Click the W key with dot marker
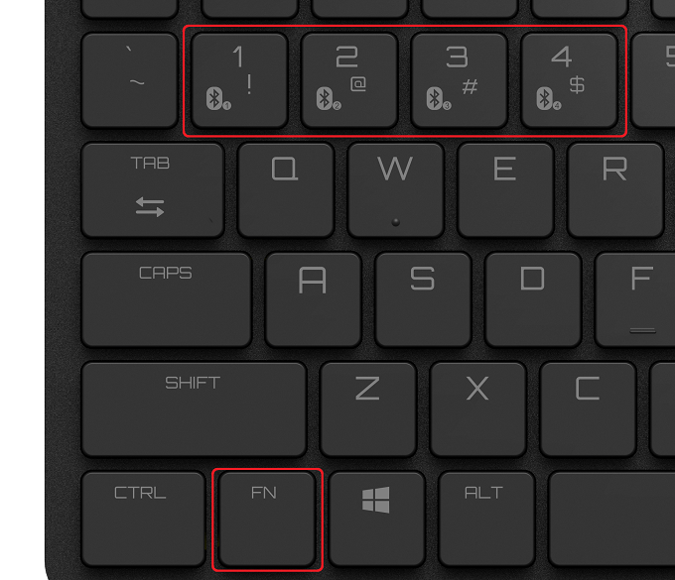Screen dimensions: 675x580 tap(396, 190)
